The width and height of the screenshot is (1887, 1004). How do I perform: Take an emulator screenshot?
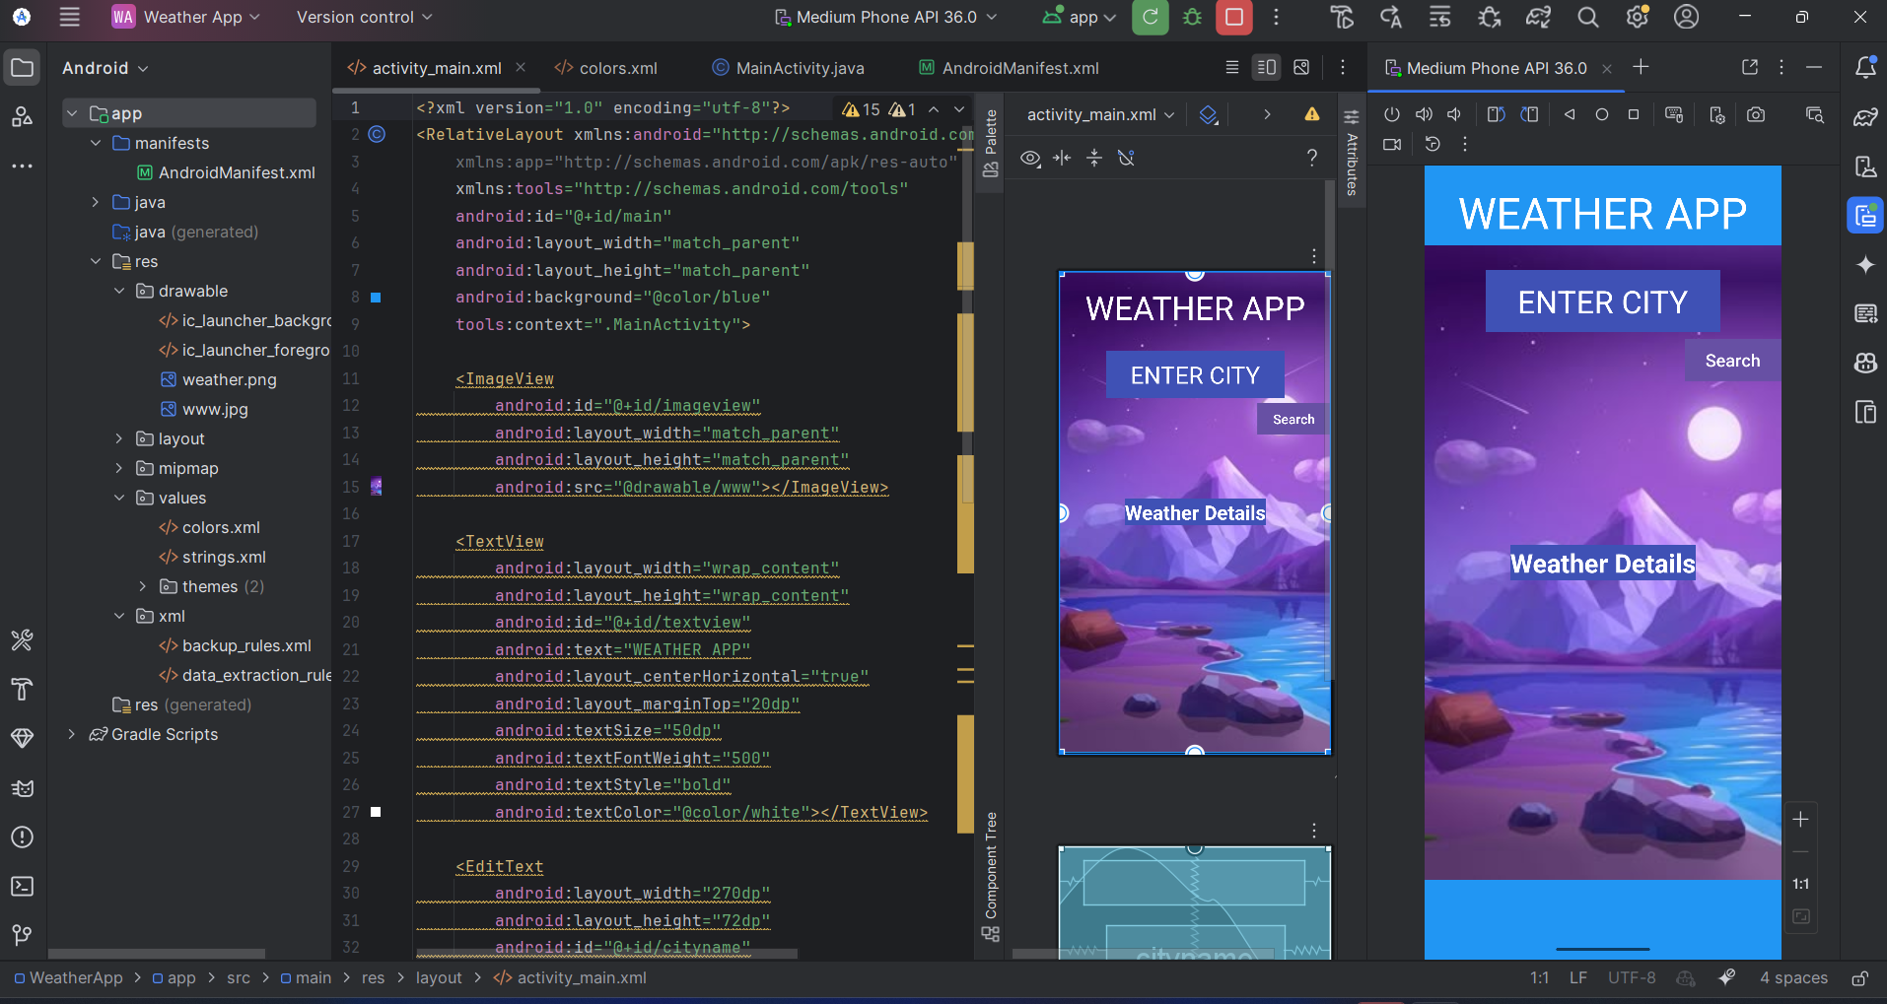pos(1756,114)
